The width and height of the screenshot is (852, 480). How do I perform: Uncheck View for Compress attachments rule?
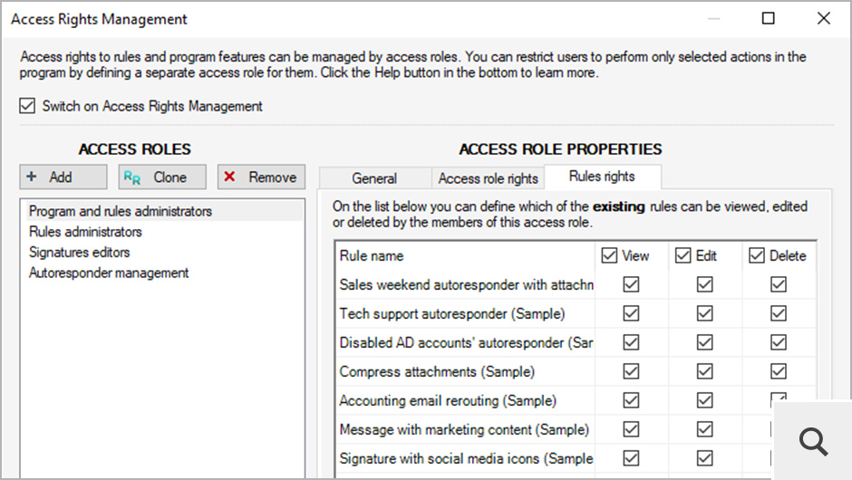click(631, 371)
